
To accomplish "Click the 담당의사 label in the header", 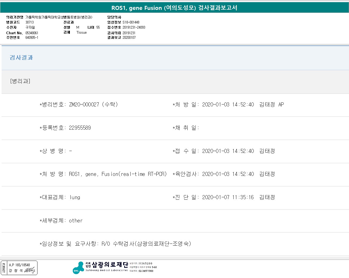I will pos(114,17).
